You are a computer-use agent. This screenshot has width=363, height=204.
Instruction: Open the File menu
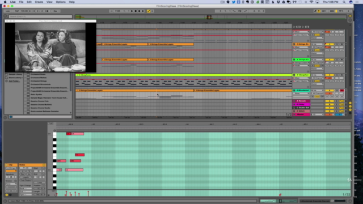(21, 2)
